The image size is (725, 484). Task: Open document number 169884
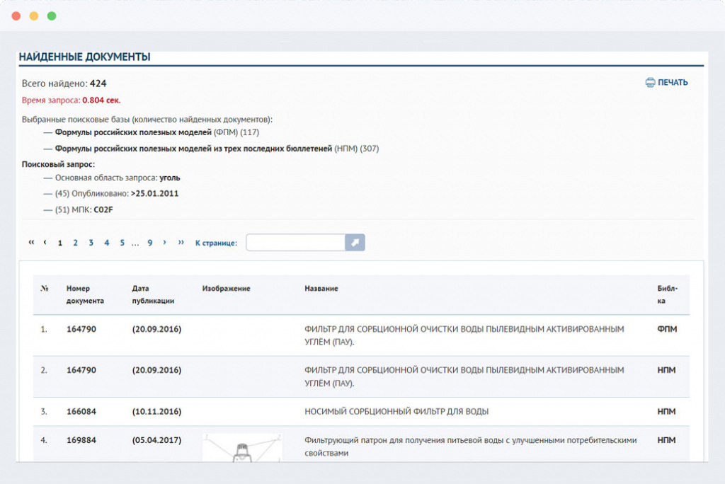[81, 440]
